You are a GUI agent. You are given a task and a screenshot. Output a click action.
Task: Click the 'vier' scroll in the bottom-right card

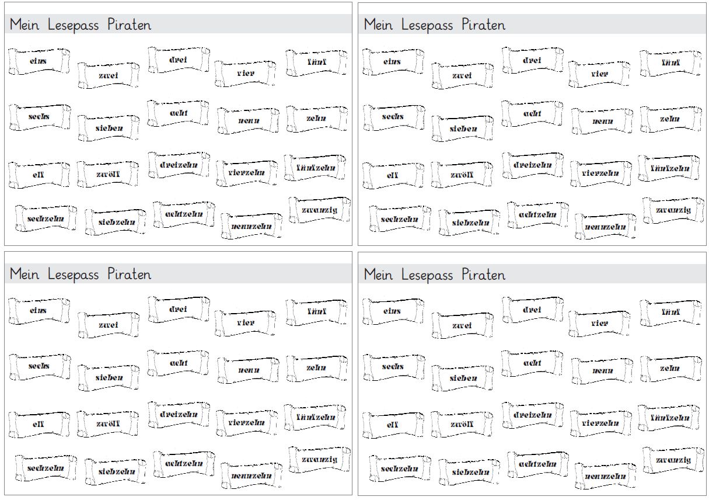[599, 323]
